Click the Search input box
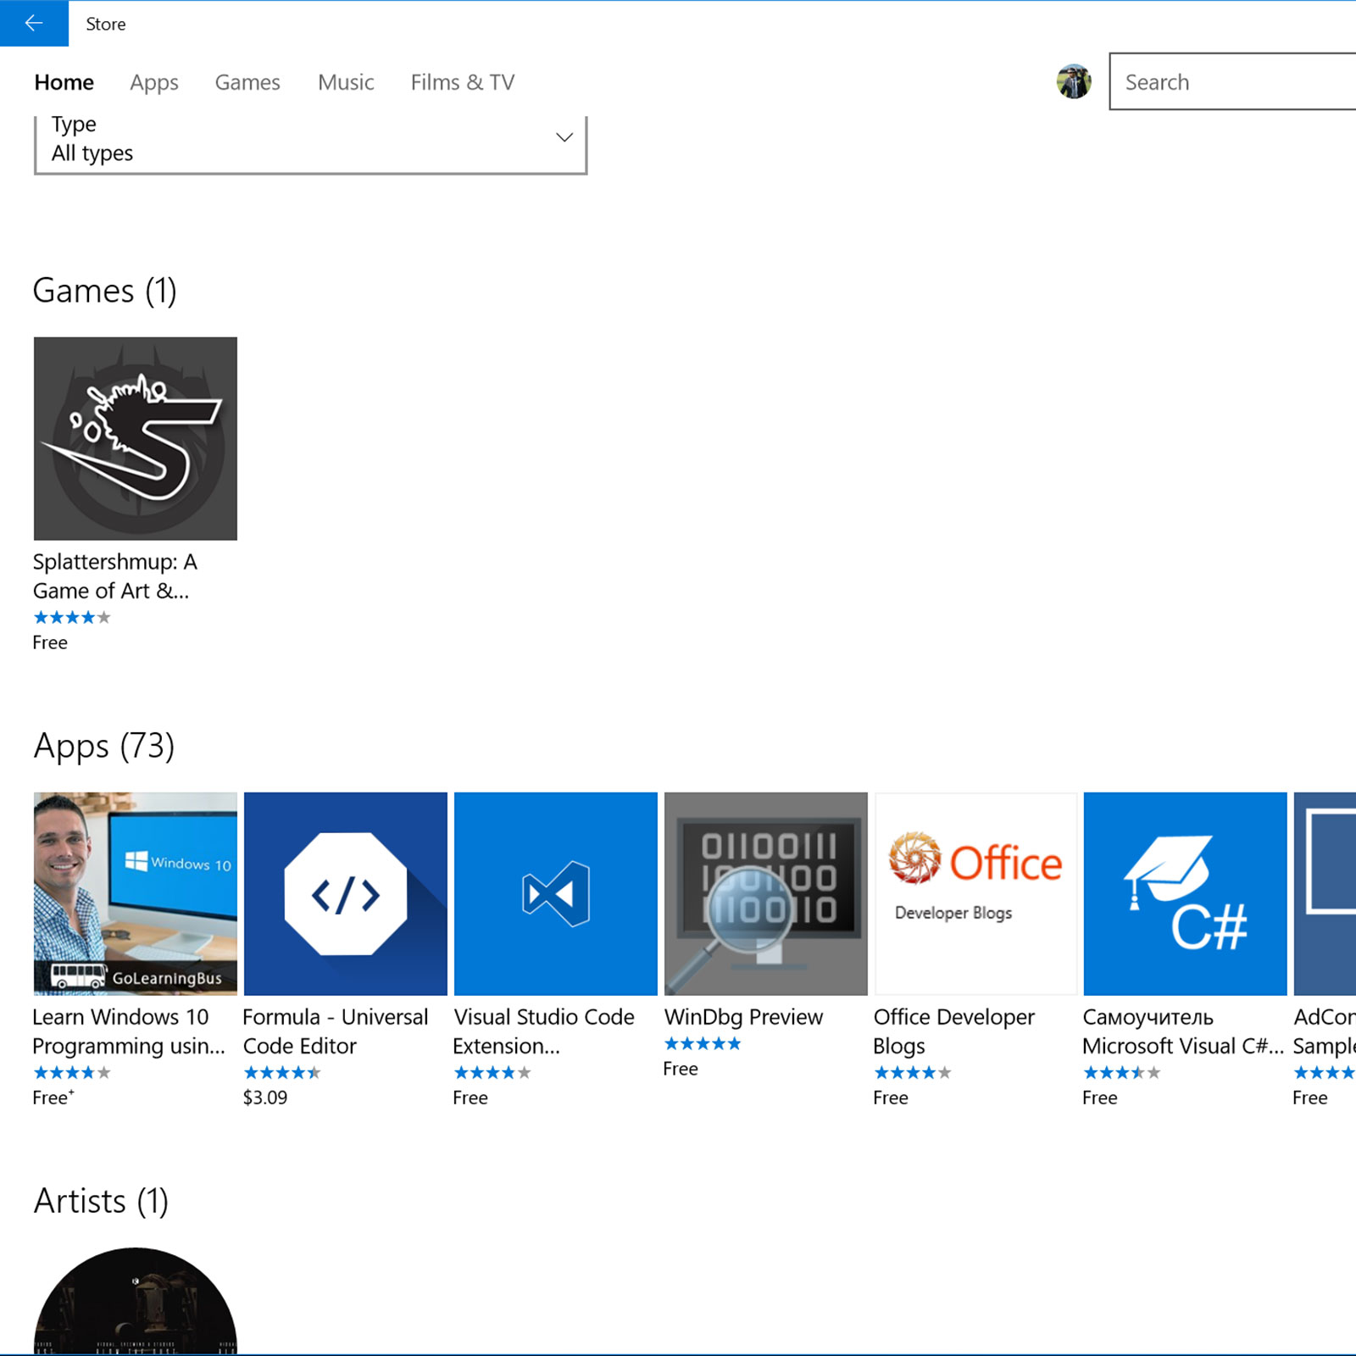The image size is (1356, 1356). (1233, 82)
